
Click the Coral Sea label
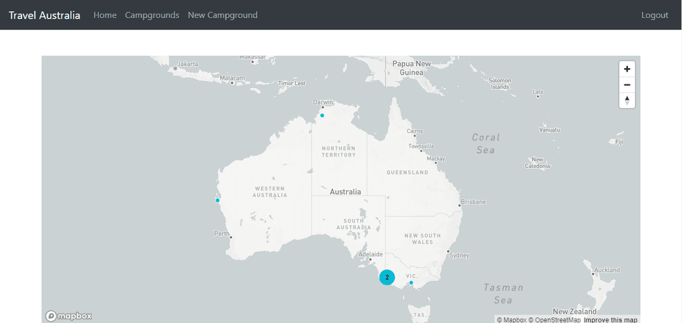pos(486,144)
